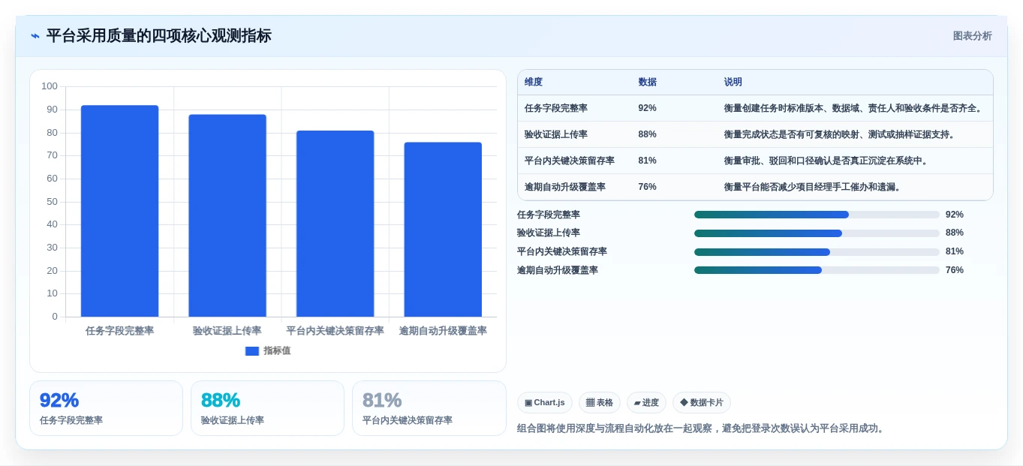
Task: Click the 逾期自动升级覆盖率 progress bar
Action: coord(817,270)
